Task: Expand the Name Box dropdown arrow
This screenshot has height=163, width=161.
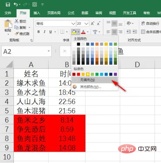Action: coord(49,51)
